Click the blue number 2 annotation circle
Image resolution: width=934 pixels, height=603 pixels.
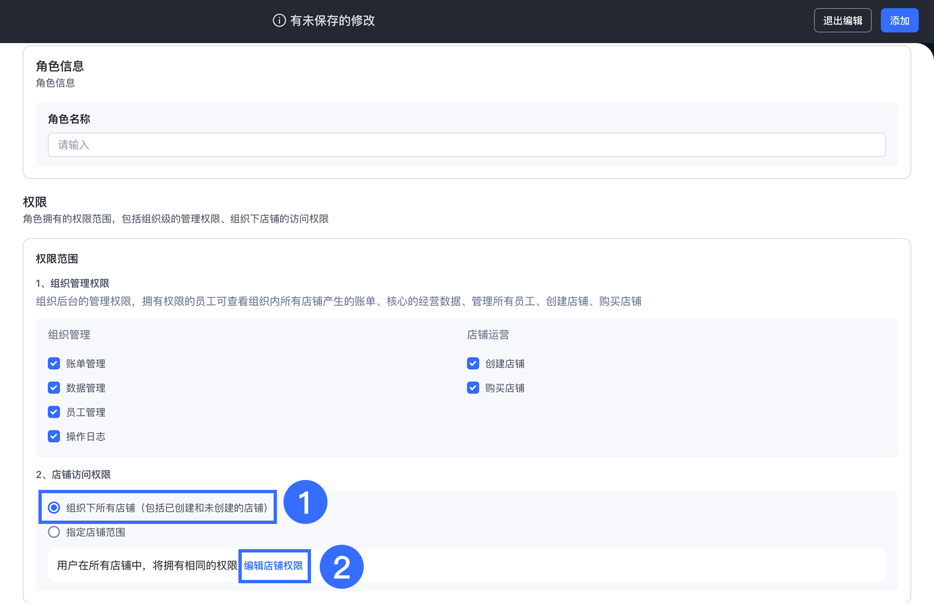[x=341, y=567]
